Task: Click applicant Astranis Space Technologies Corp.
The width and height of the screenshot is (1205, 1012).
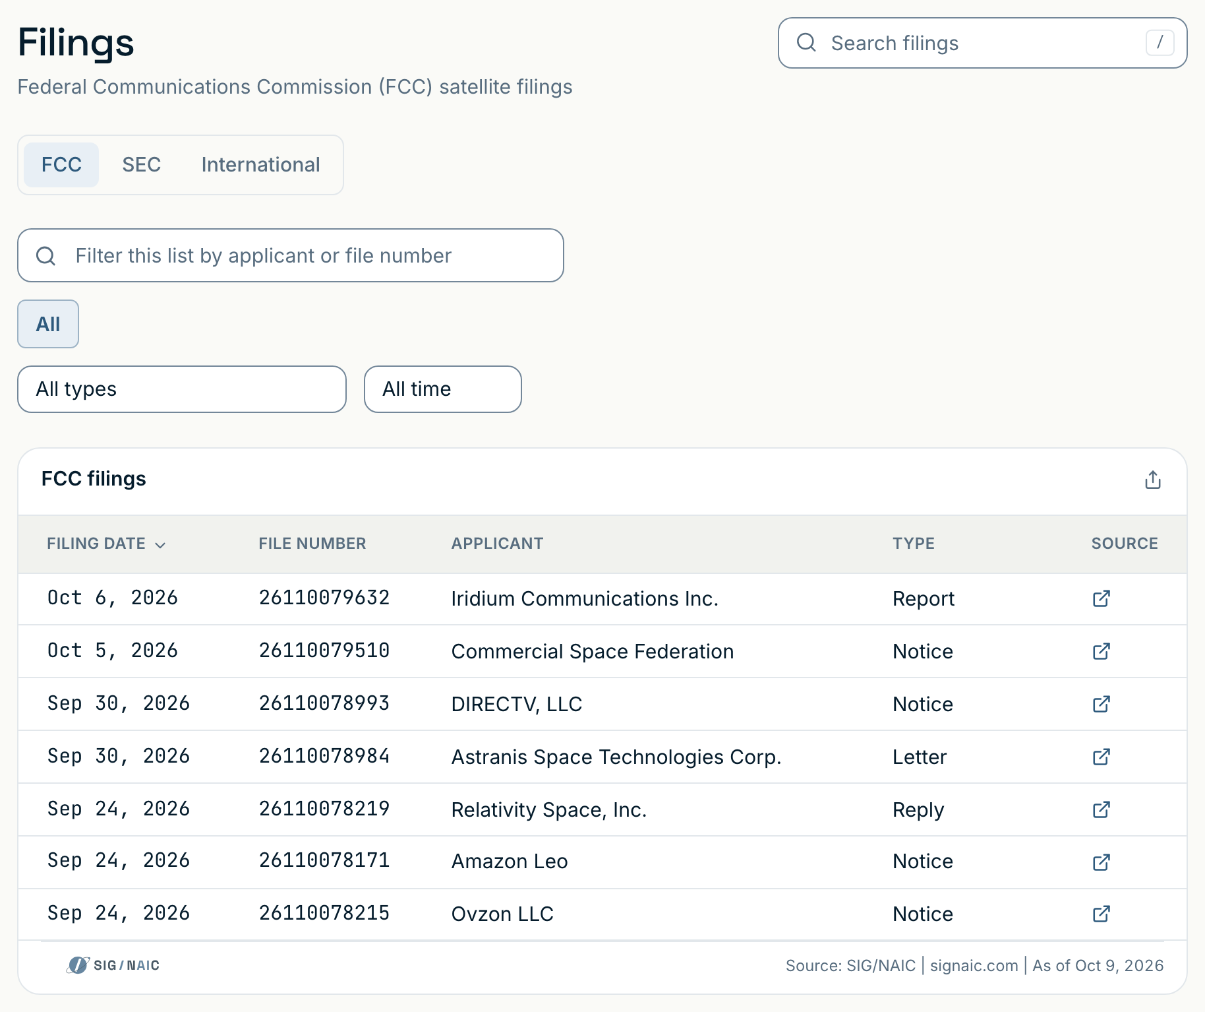Action: pos(616,757)
